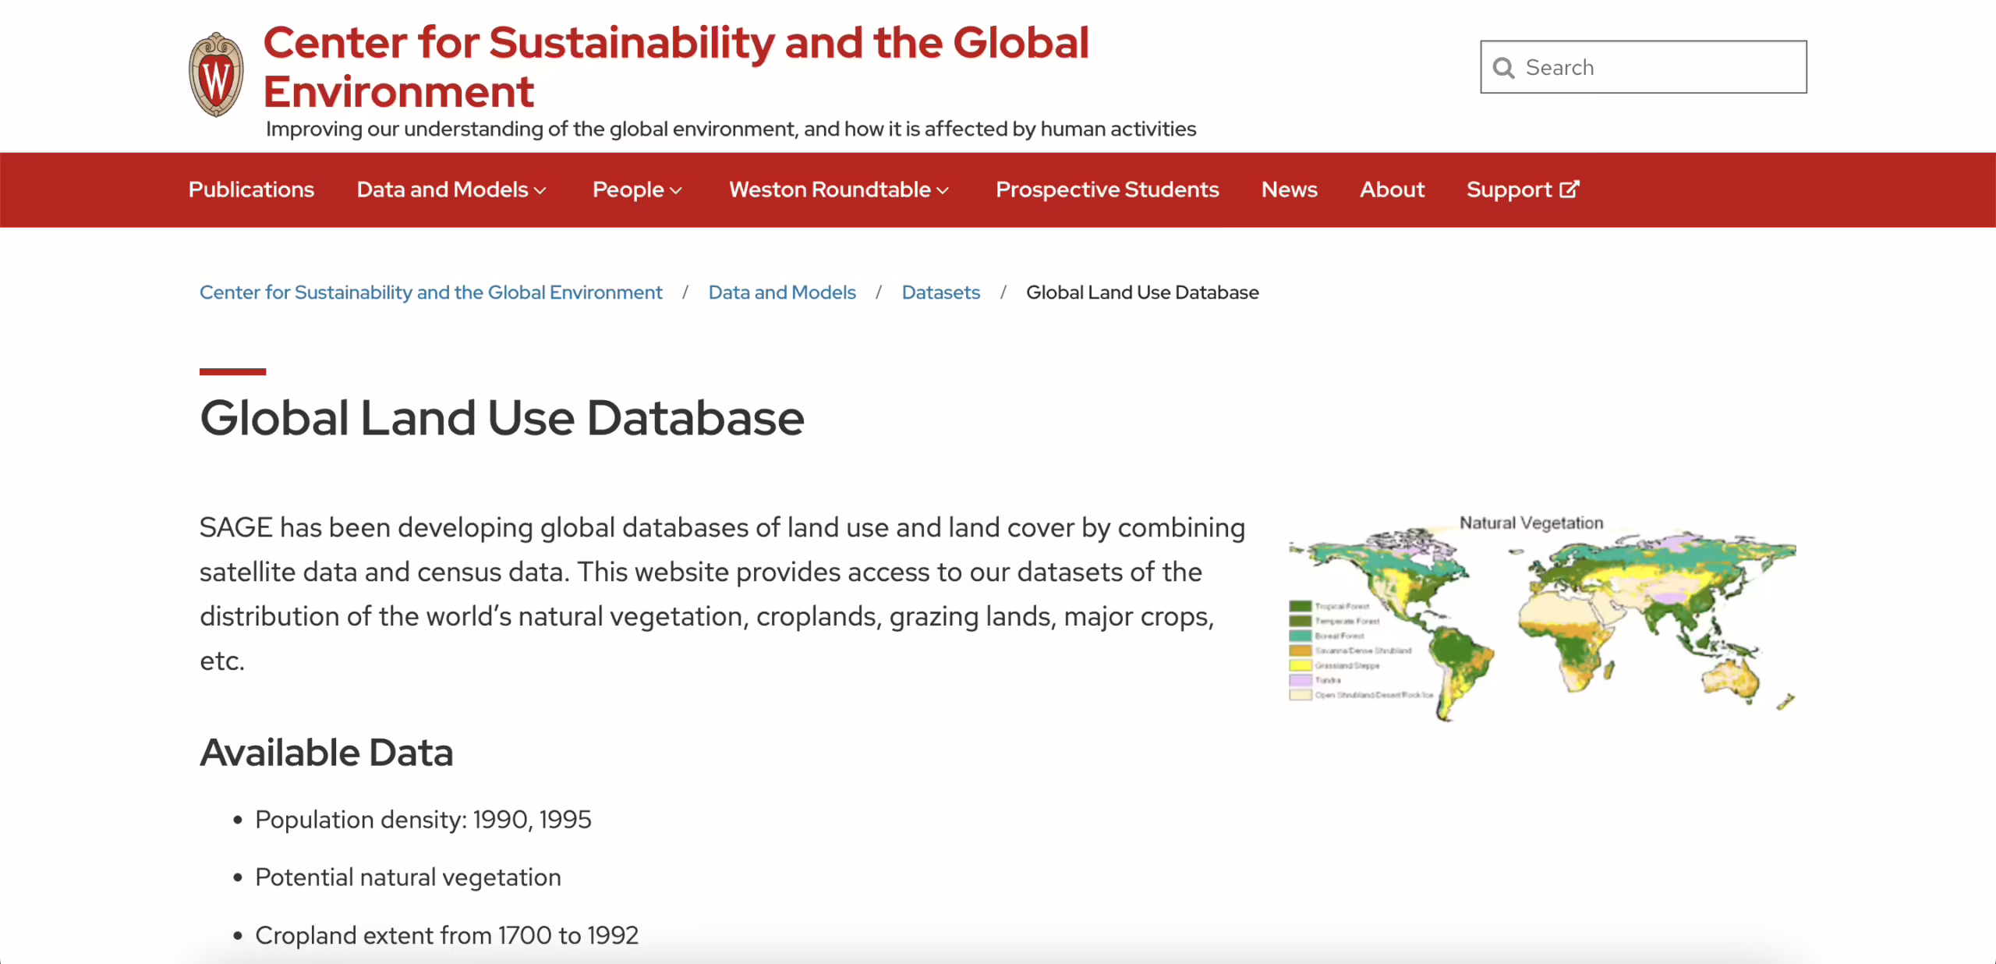Click the Center for Sustainability breadcrumb link

[x=431, y=292]
